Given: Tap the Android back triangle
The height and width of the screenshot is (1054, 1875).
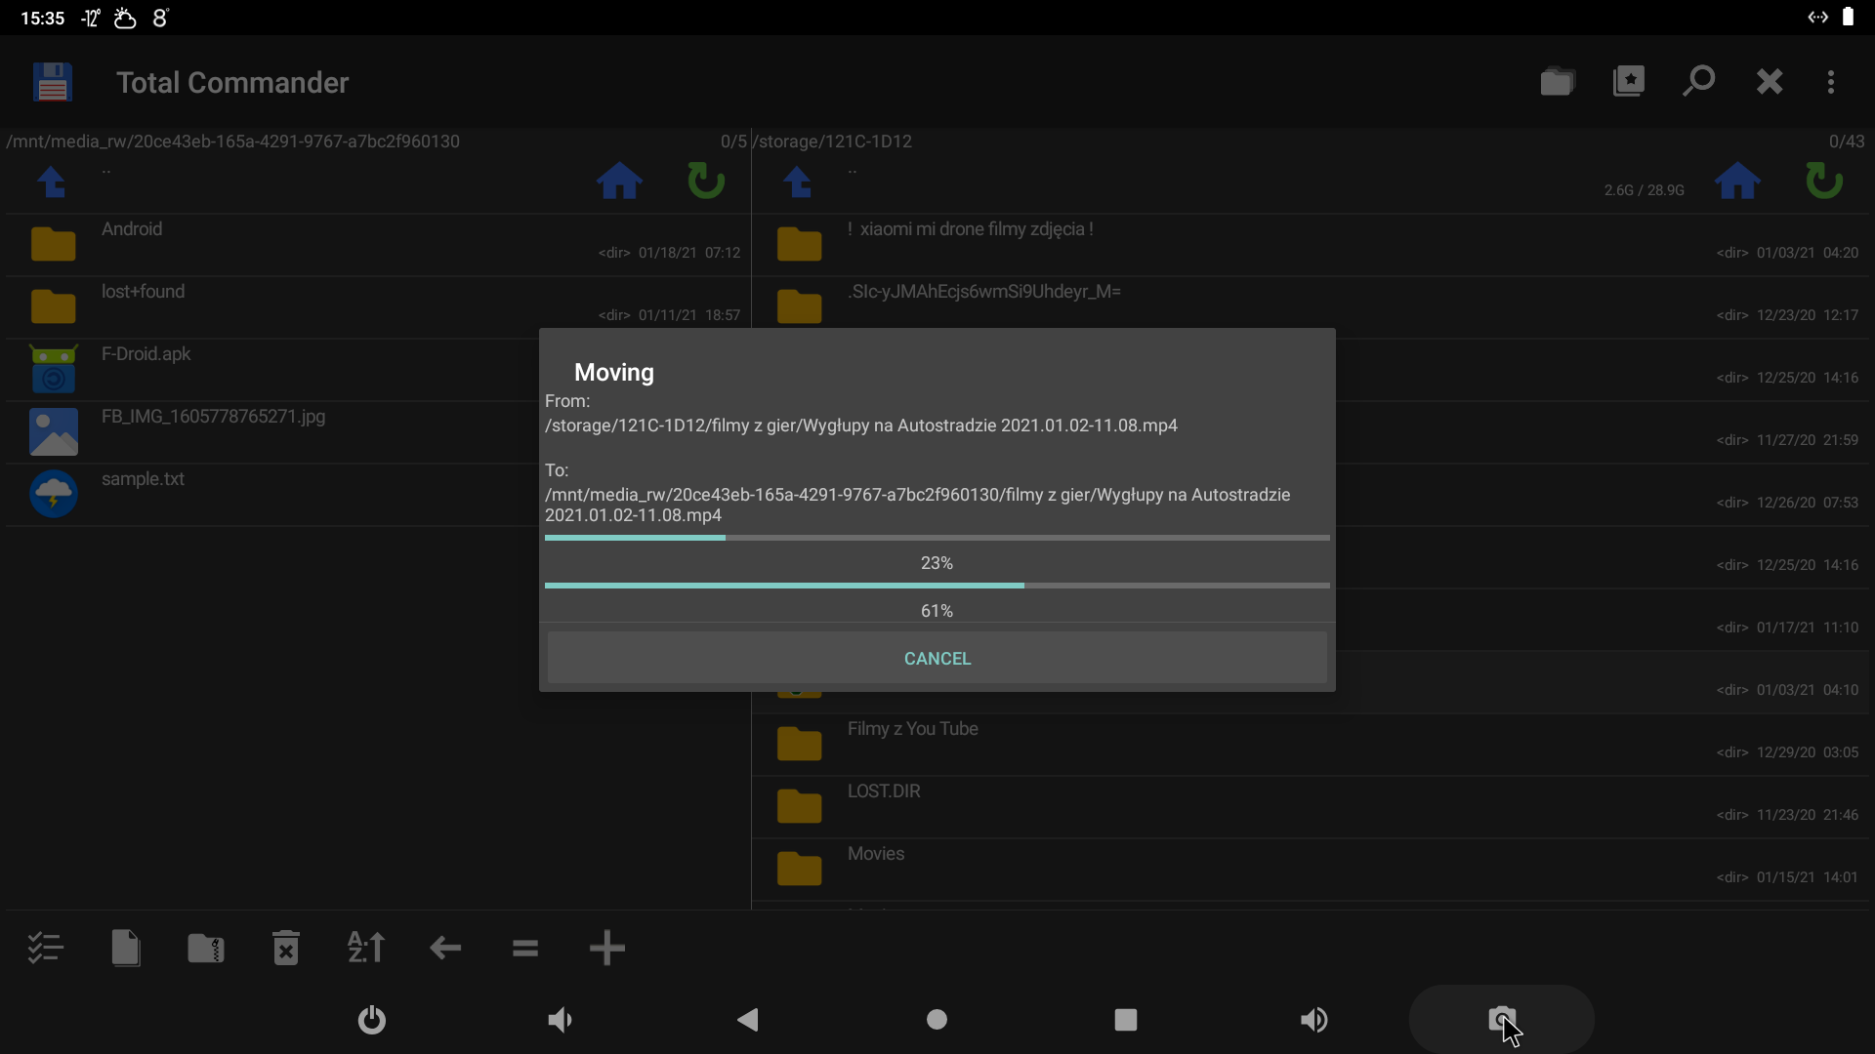Looking at the screenshot, I should (748, 1020).
